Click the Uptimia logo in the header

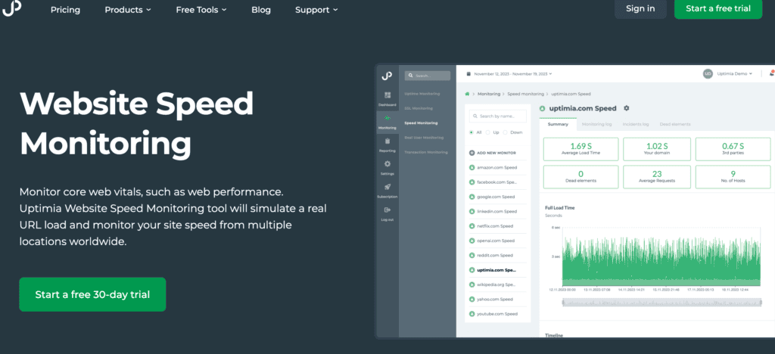pyautogui.click(x=11, y=8)
